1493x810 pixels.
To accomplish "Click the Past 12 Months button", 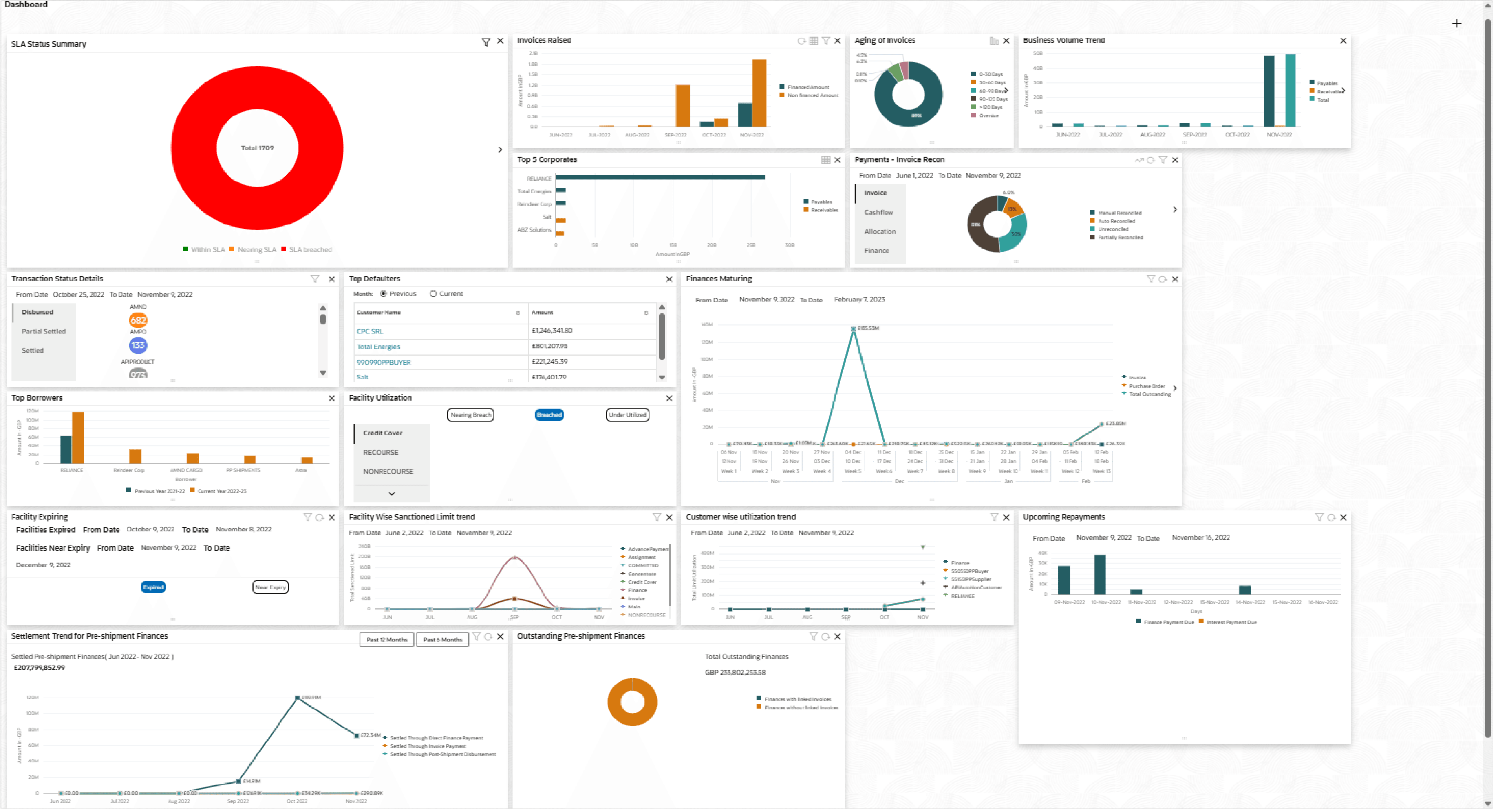I will (x=387, y=640).
